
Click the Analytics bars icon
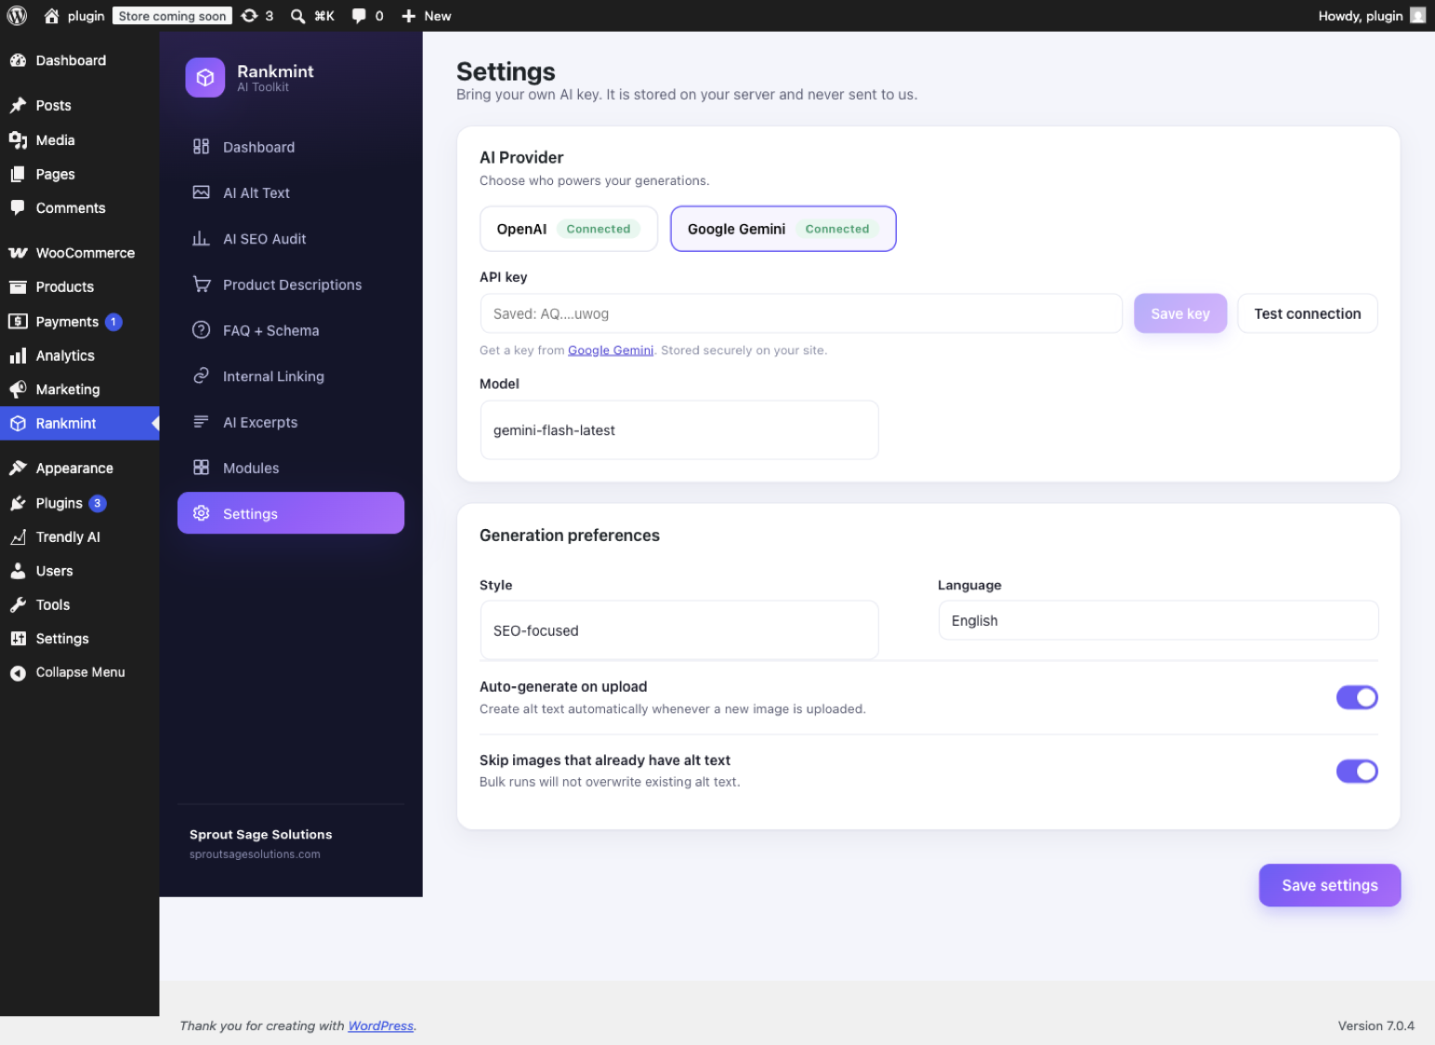[18, 355]
